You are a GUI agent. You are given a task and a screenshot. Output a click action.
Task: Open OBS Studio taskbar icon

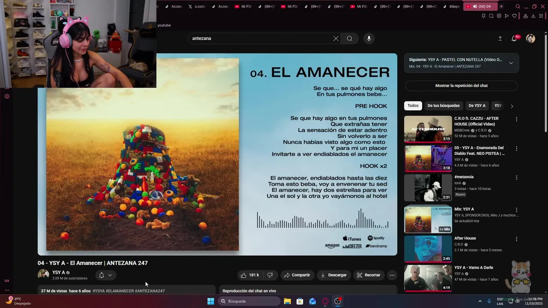[x=338, y=301]
